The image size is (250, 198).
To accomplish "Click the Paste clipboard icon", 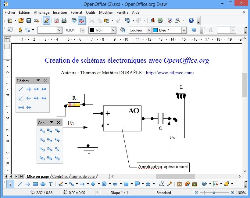I will 106,20.
